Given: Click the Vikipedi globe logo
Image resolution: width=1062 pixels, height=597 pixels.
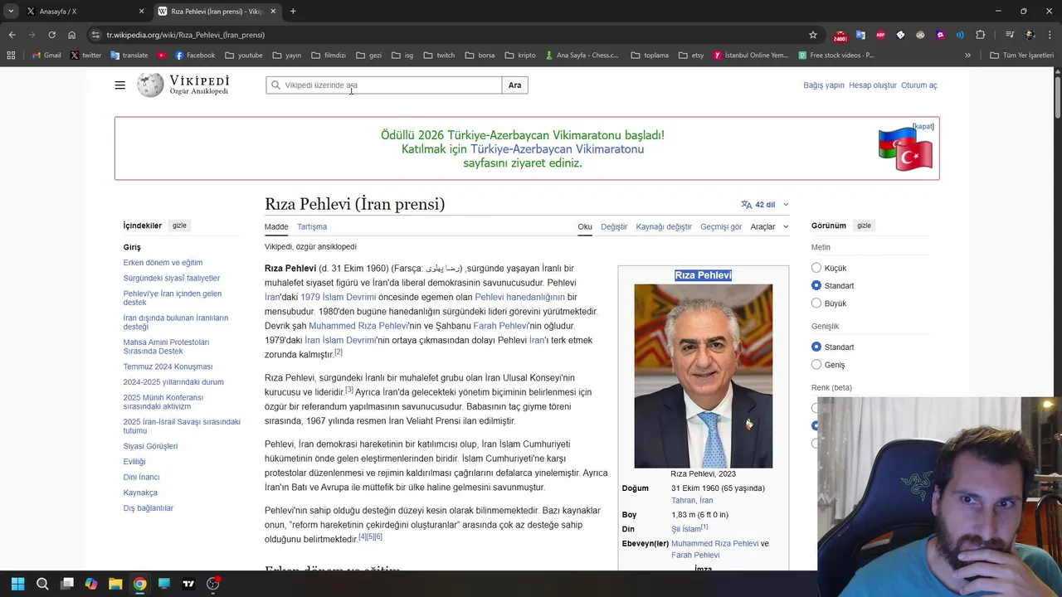Looking at the screenshot, I should (x=150, y=85).
